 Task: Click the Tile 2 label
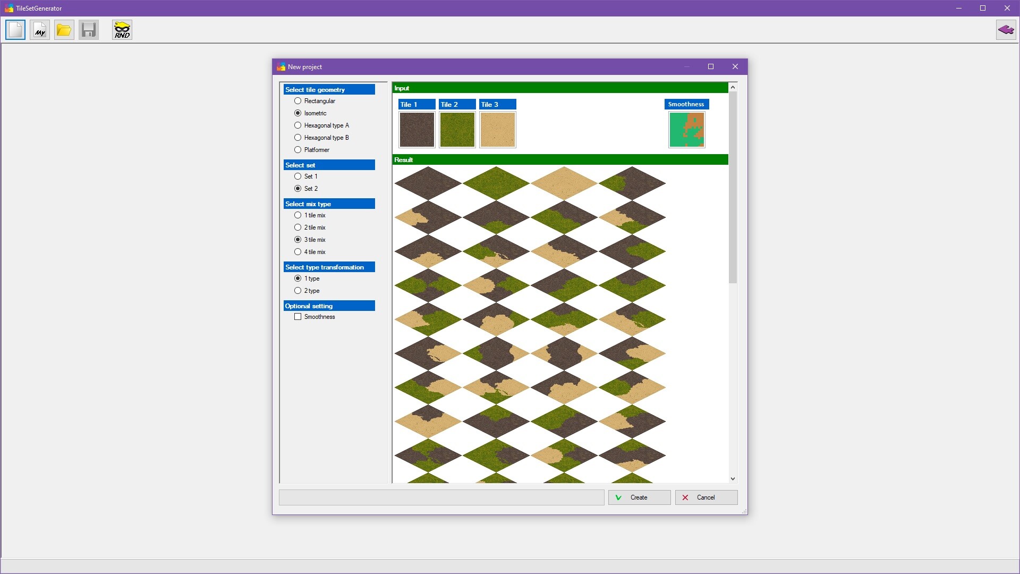tap(457, 104)
